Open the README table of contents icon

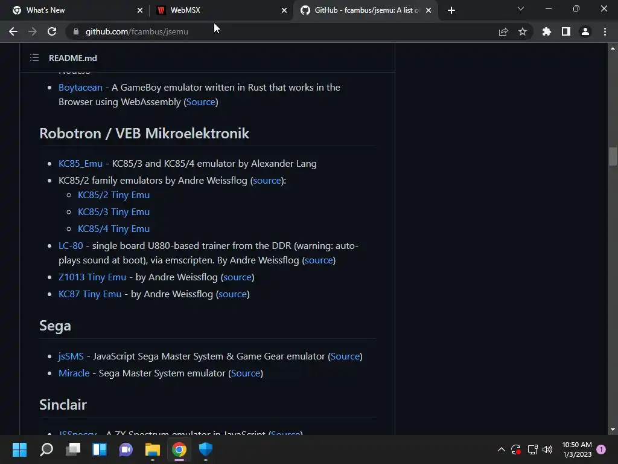tap(34, 58)
